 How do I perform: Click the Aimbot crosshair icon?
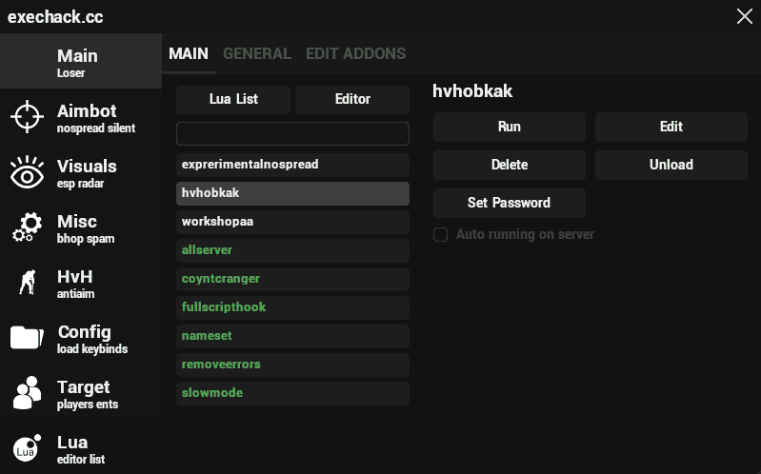click(x=27, y=118)
